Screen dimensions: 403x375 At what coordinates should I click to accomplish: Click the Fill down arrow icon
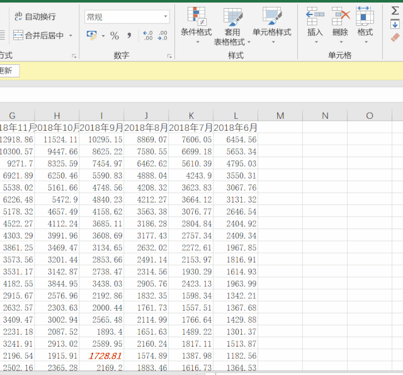tap(395, 25)
